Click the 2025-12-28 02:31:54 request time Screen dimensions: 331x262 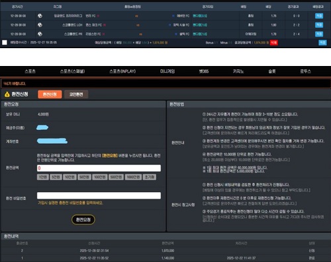[94, 251]
